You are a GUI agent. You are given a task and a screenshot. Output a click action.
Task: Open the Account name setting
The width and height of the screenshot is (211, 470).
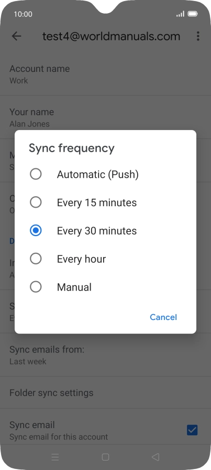point(105,74)
